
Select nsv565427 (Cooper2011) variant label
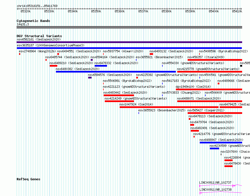pyautogui.click(x=206, y=110)
